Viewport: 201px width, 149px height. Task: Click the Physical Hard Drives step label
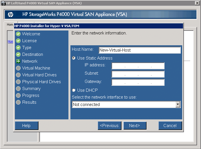click(42, 82)
